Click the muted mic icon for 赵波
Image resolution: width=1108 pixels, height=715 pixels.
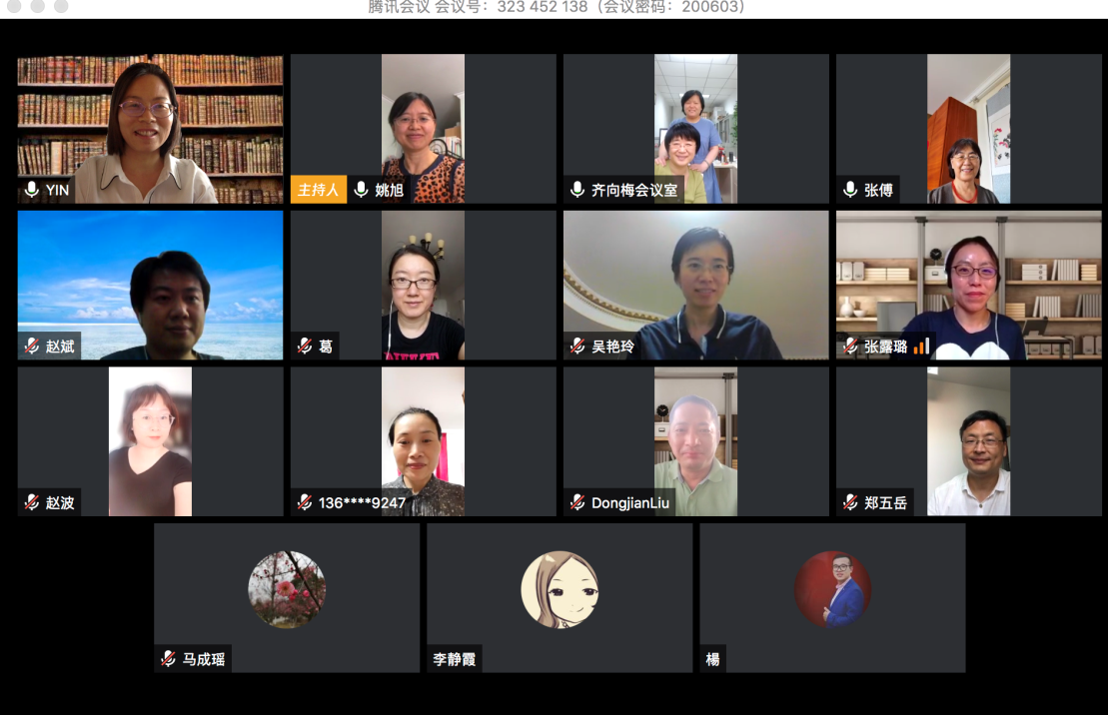pos(32,501)
